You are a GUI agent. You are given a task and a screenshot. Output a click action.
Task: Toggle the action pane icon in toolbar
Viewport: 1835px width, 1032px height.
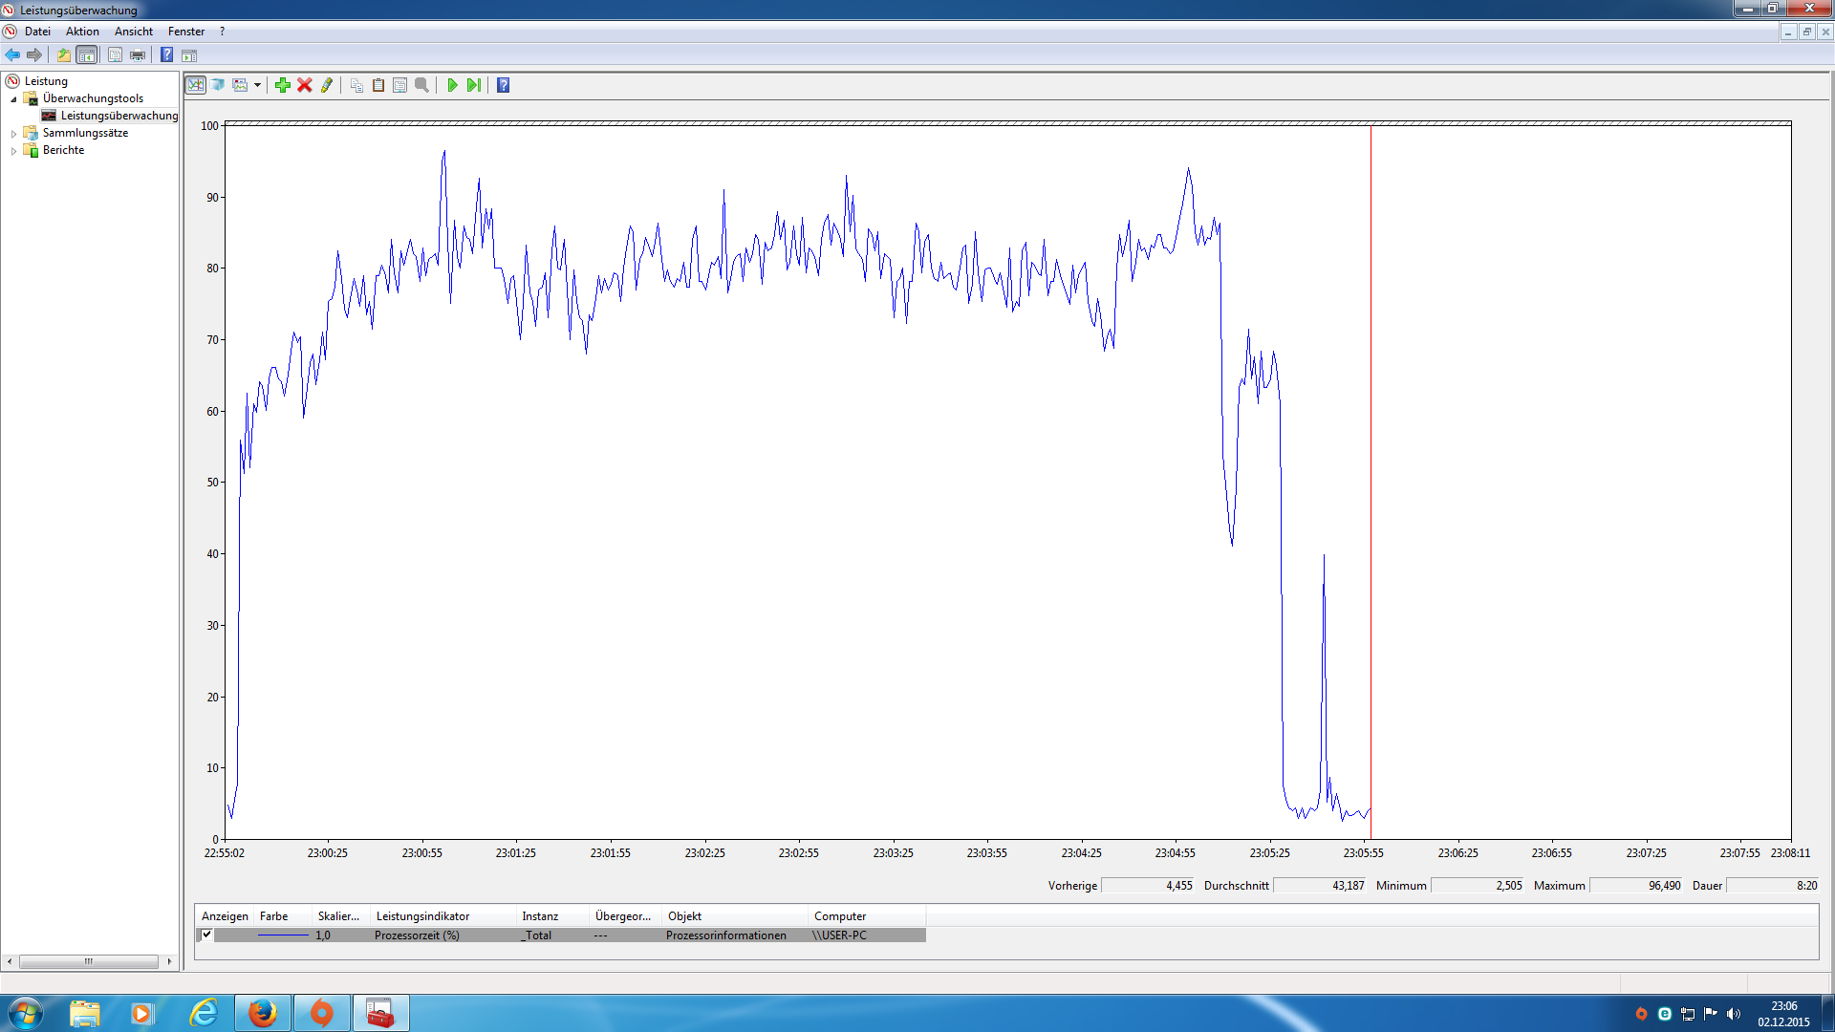pos(189,55)
